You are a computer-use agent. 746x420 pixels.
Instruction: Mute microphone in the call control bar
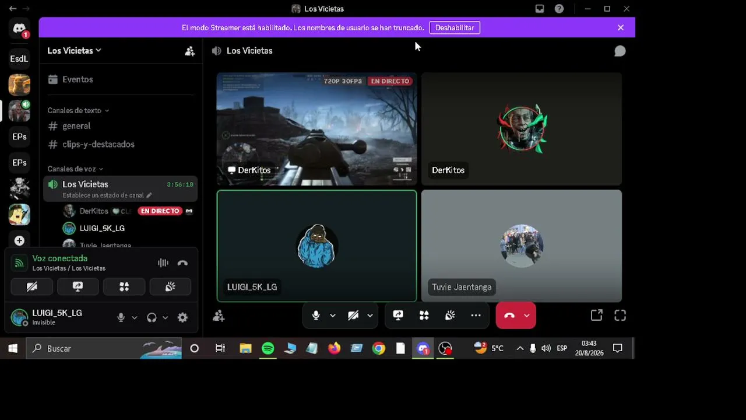click(x=316, y=316)
